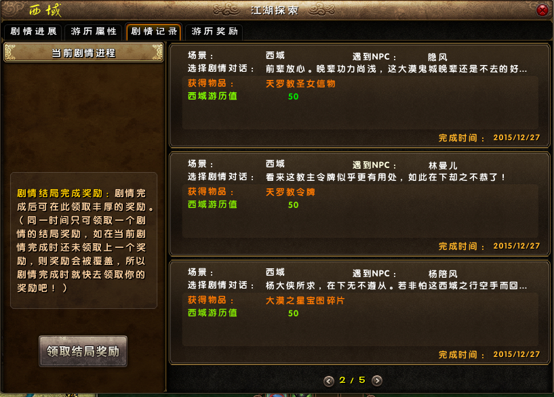Go to the previous record page arrow
Viewport: 554px width, 397px height.
click(x=329, y=381)
